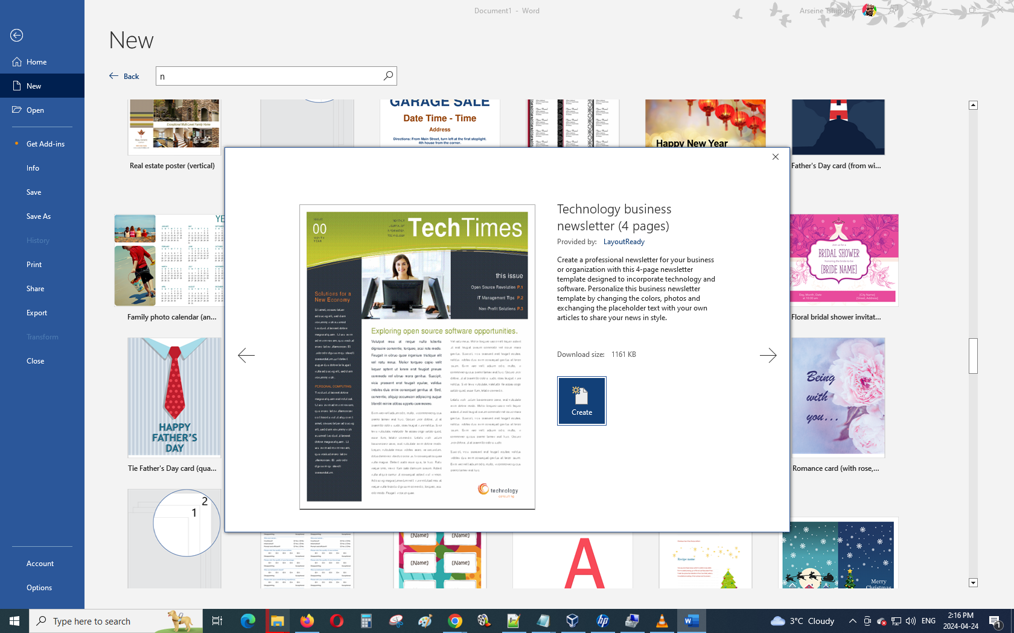Open File Explorer from the taskbar
This screenshot has width=1014, height=633.
pyautogui.click(x=277, y=621)
